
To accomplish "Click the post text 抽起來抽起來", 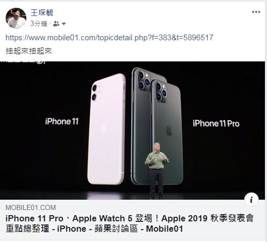I will (x=29, y=51).
